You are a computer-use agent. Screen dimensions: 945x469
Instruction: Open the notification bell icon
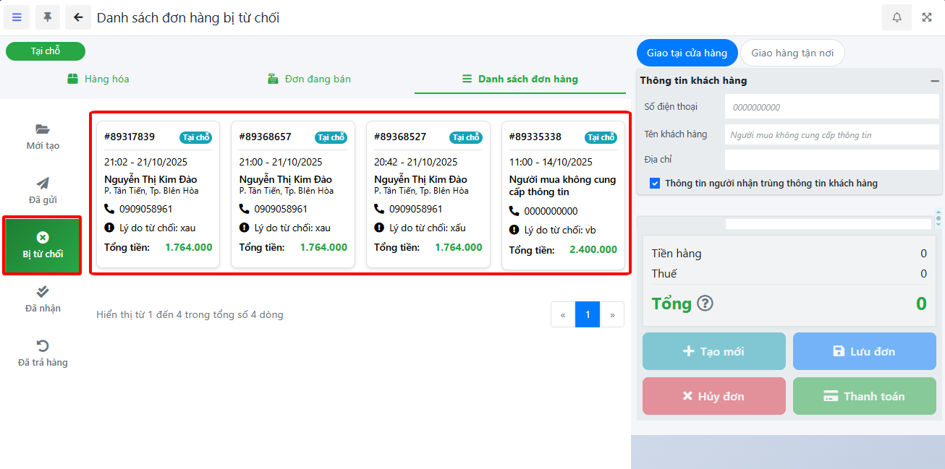click(x=897, y=17)
